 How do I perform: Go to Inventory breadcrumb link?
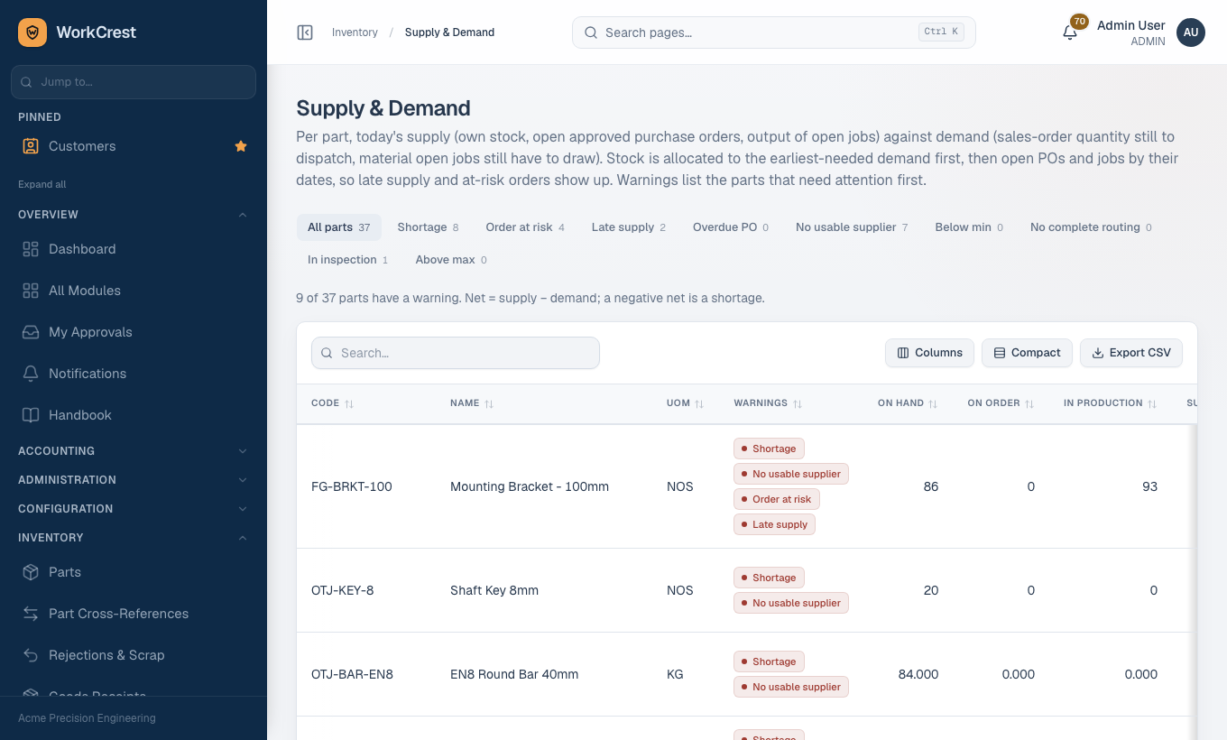[355, 32]
